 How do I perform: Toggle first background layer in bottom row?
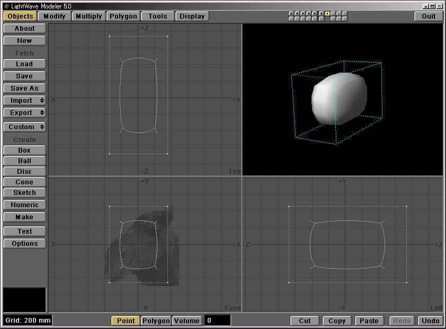(x=291, y=19)
